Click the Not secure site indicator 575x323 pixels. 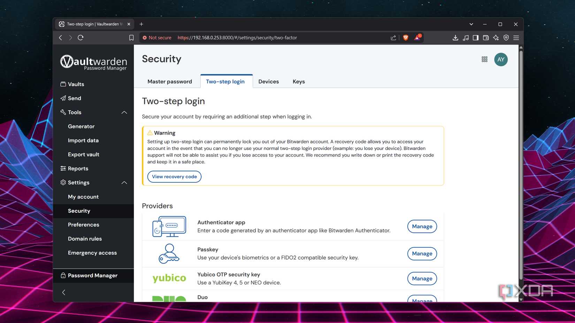coord(157,38)
